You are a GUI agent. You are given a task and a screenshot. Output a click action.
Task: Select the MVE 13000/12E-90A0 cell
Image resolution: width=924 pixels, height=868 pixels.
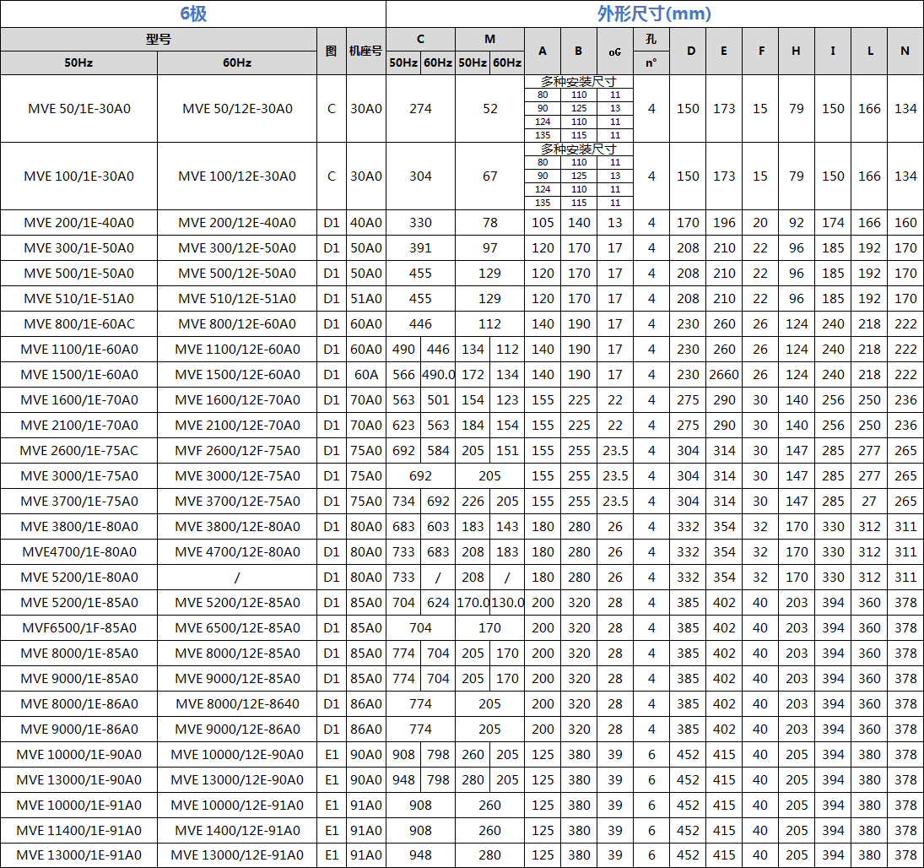(x=237, y=780)
